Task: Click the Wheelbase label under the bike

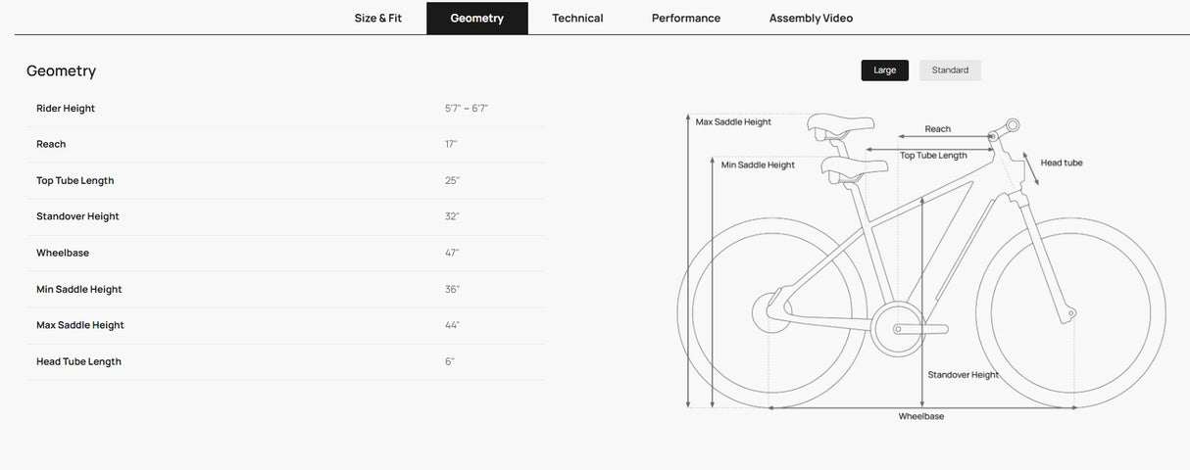Action: [x=921, y=417]
